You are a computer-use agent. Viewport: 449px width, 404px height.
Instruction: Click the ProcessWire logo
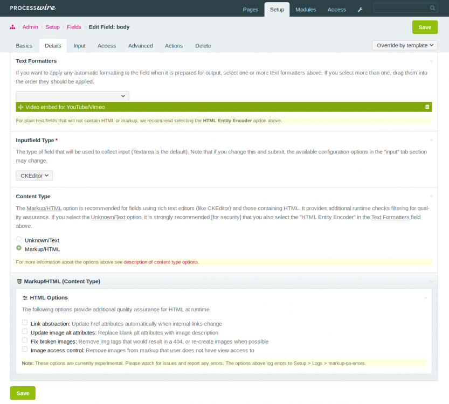33,8
